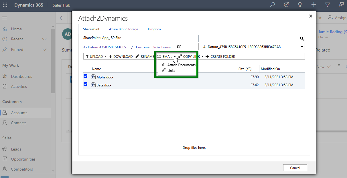The height and width of the screenshot is (178, 347).
Task: Click the Home icon in sidebar
Action: tap(5, 29)
